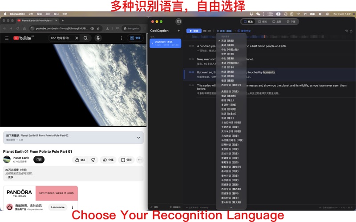356x222 pixels.
Task: Switch to the 侧栏 view mode tab
Action: 263,22
